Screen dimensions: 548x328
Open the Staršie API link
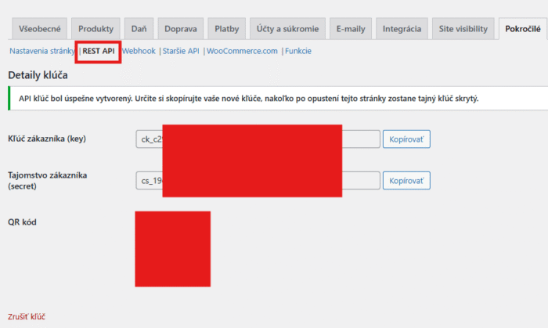click(x=181, y=51)
